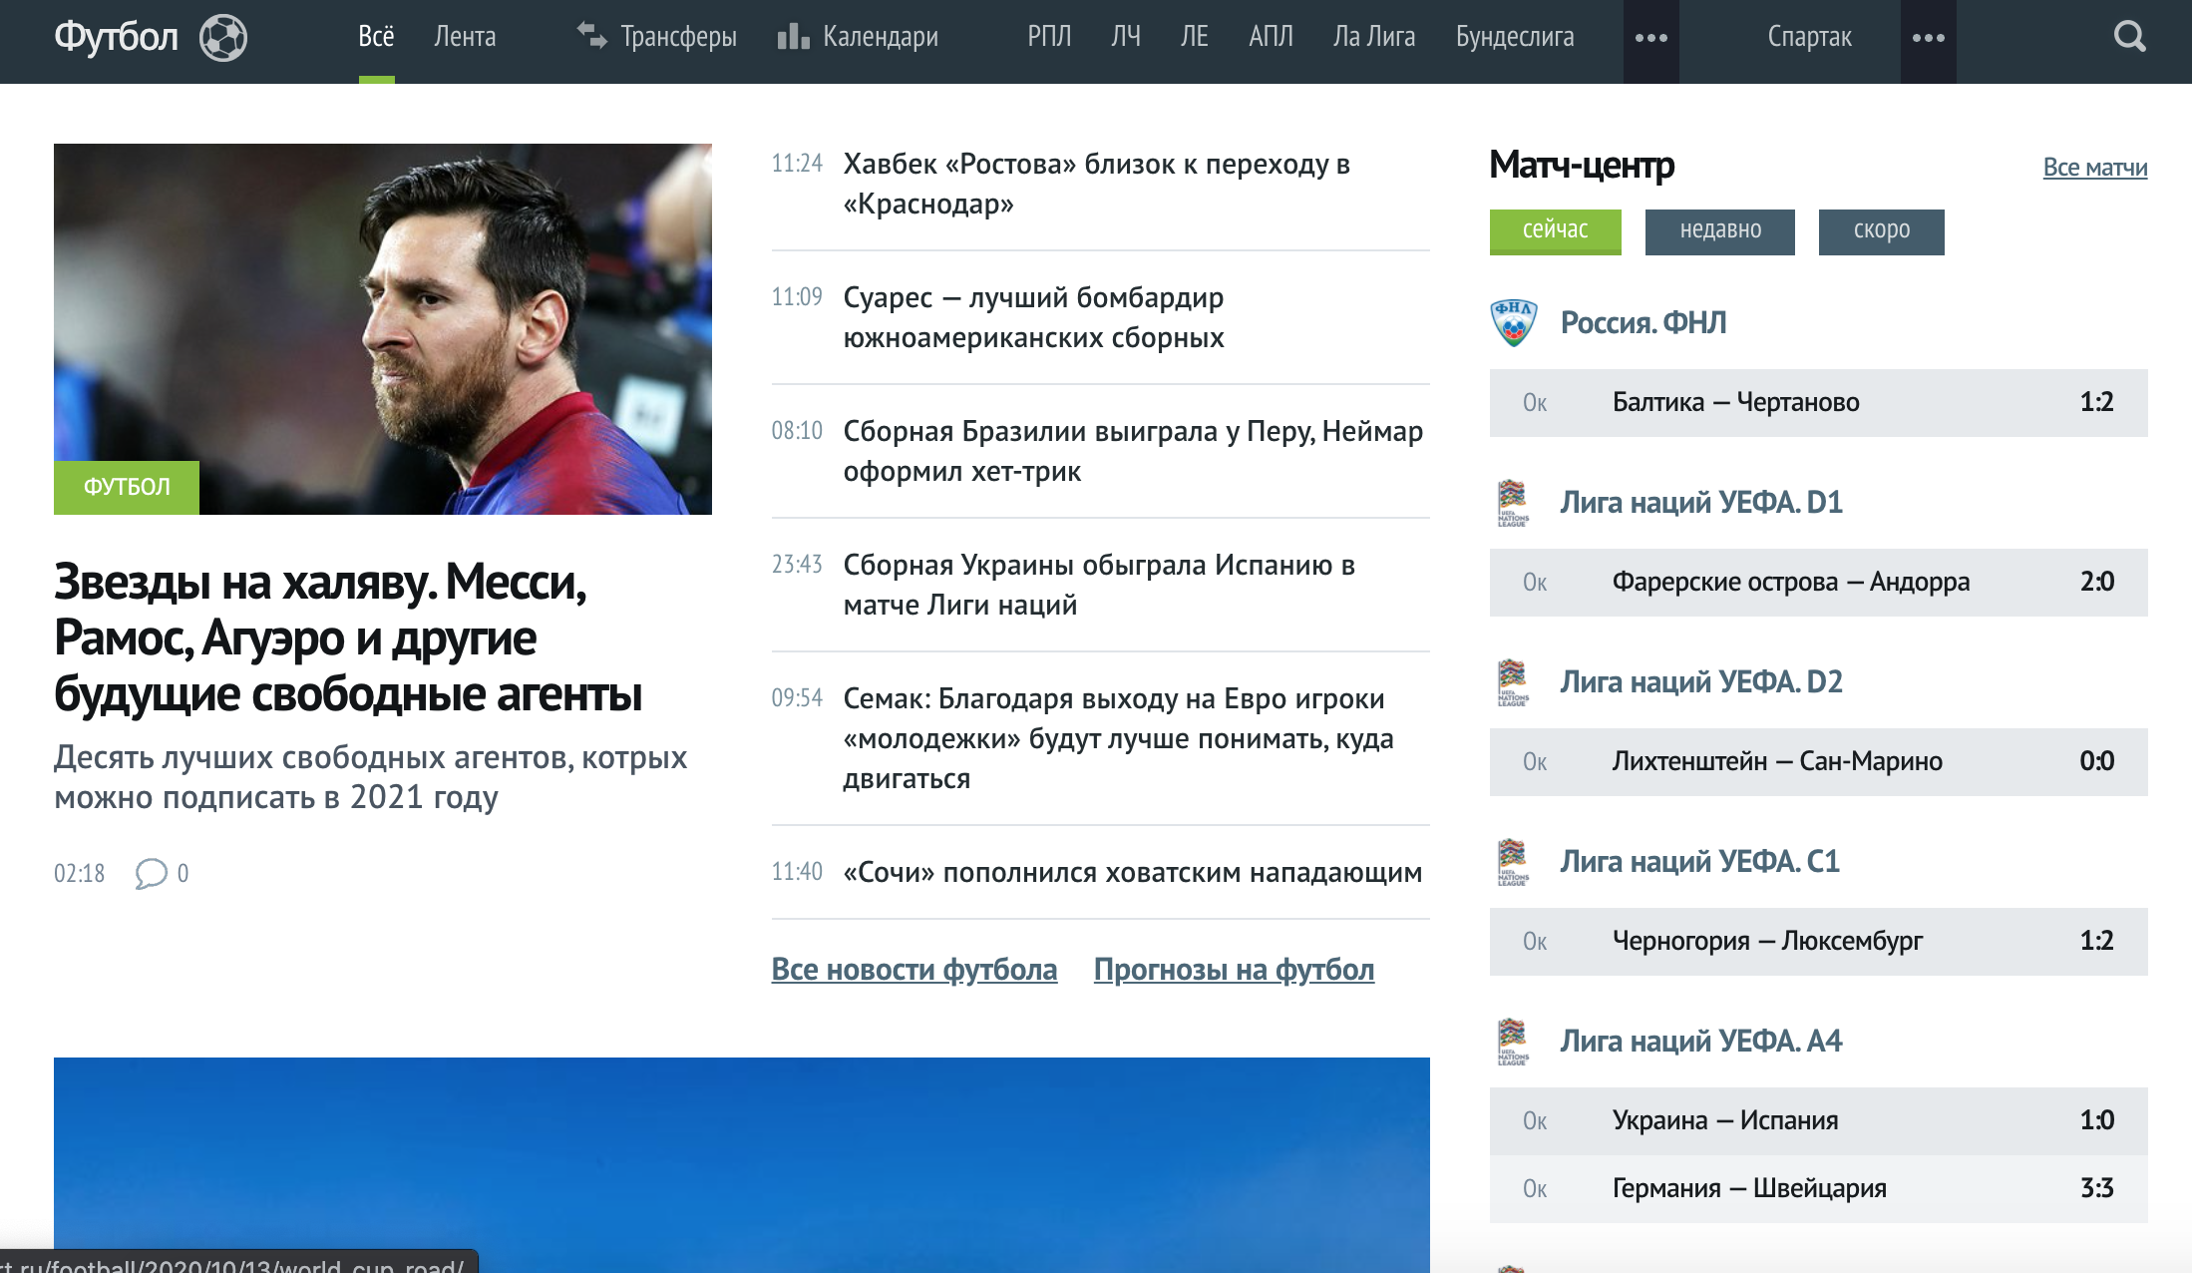2192x1273 pixels.
Task: Open match Германия — Швейцария
Action: click(1818, 1189)
